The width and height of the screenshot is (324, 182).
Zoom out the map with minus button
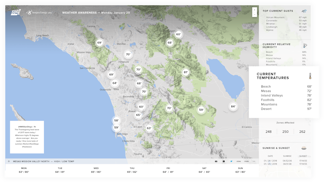point(254,14)
